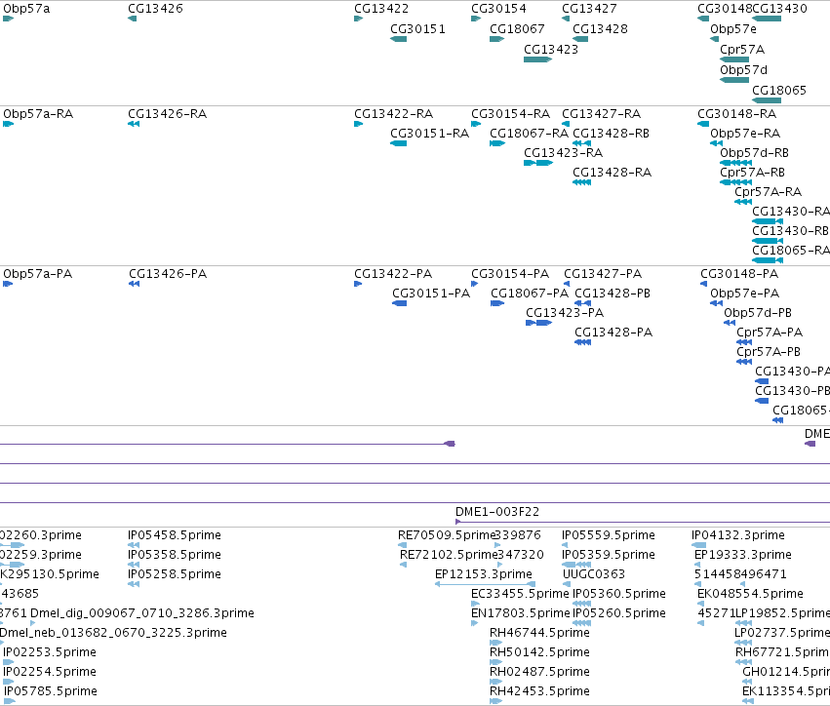Select the RE70509.5prime EST label
Screen dimensions: 830x706
coord(447,535)
